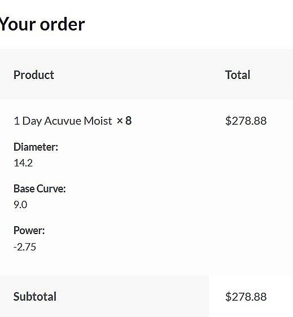The image size is (293, 317).
Task: Click the subtotal amount $278.88
Action: tap(246, 297)
